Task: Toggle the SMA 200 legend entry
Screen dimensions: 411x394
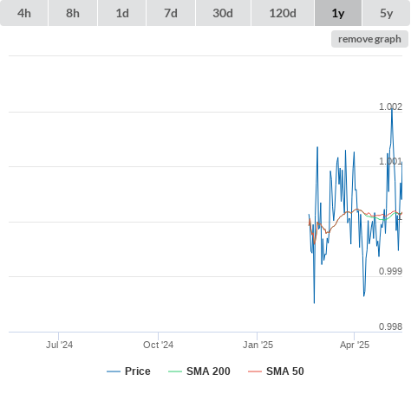Action: (199, 371)
